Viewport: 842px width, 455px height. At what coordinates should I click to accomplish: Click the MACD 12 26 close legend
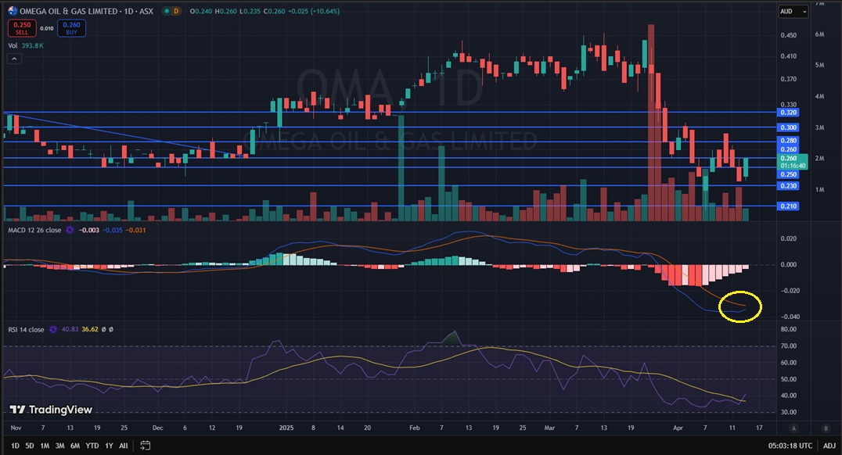[x=34, y=230]
